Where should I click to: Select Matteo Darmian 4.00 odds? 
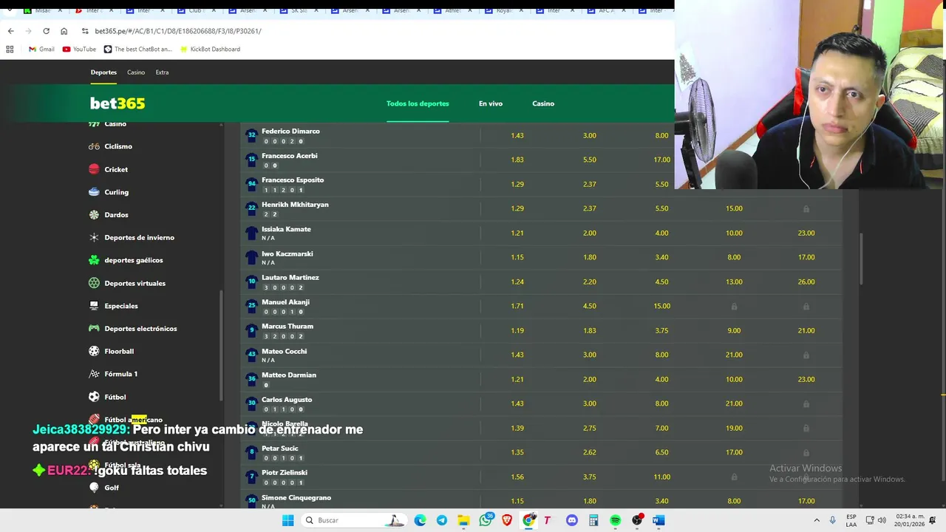[661, 379]
